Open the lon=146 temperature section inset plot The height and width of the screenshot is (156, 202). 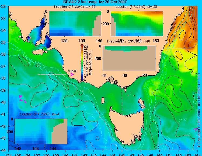coord(129,58)
